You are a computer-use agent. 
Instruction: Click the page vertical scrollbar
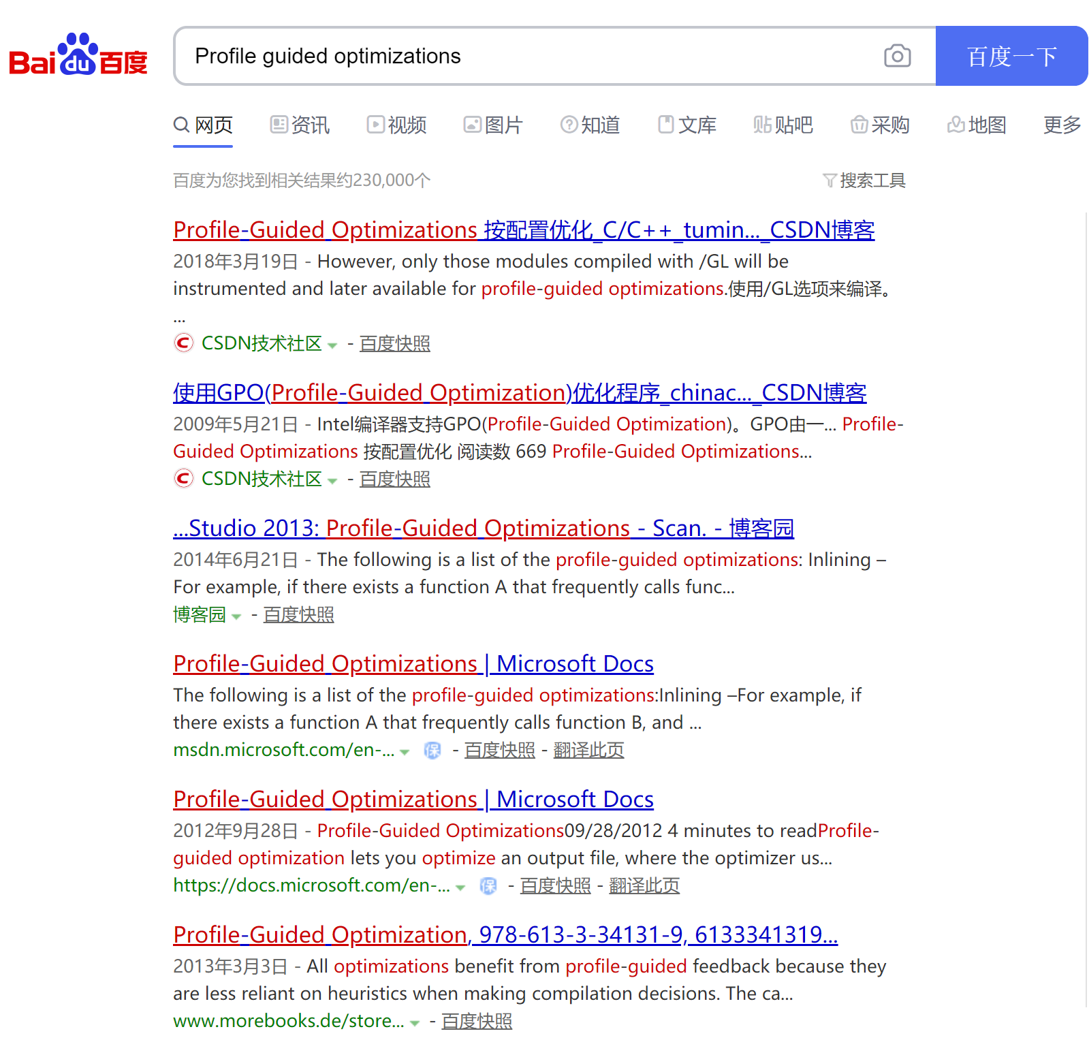pyautogui.click(x=1086, y=610)
